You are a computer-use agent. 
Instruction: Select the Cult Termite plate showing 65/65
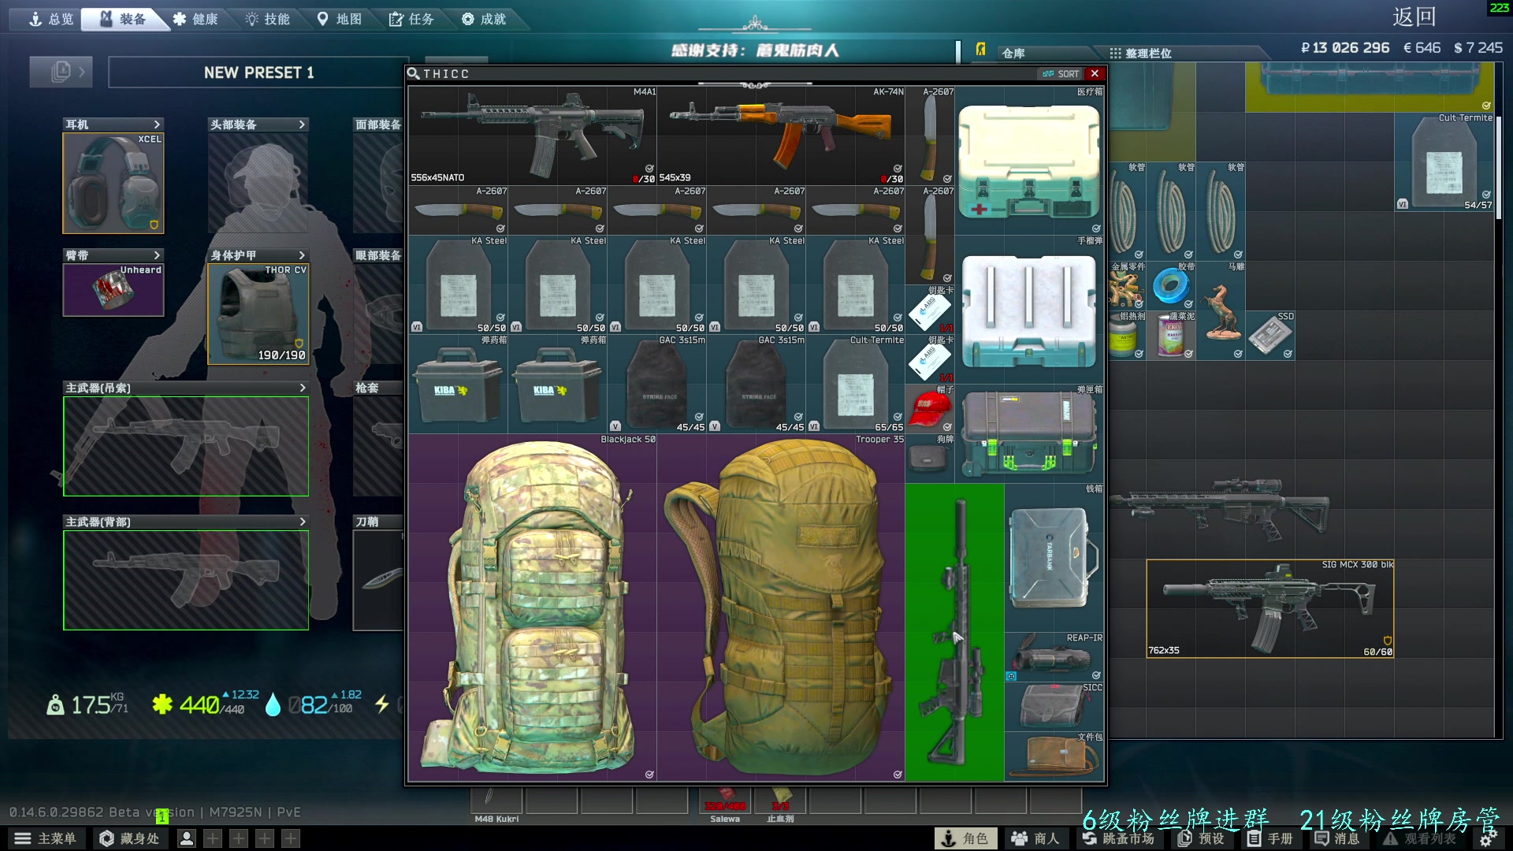(855, 384)
